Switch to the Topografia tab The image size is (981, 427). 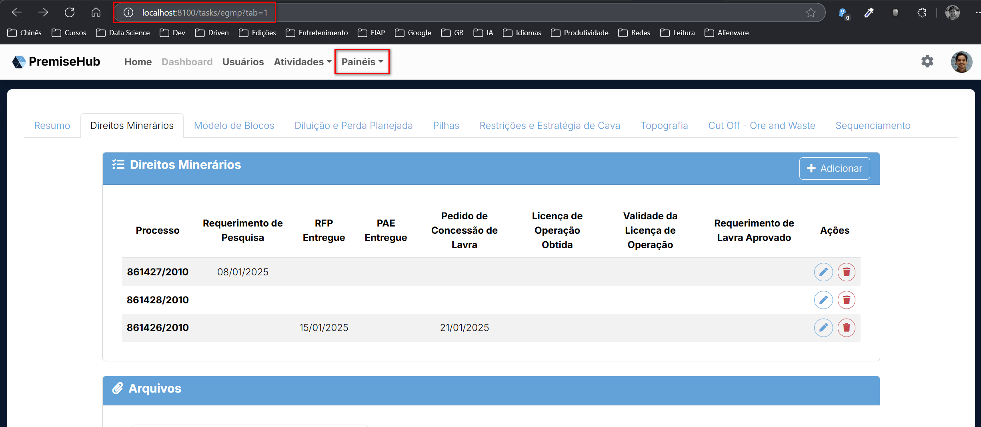pyautogui.click(x=664, y=126)
